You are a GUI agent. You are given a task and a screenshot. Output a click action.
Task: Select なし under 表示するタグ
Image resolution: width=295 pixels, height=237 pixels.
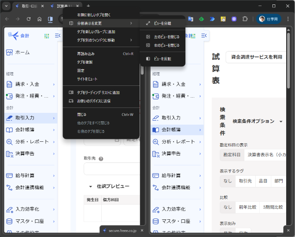(228, 181)
